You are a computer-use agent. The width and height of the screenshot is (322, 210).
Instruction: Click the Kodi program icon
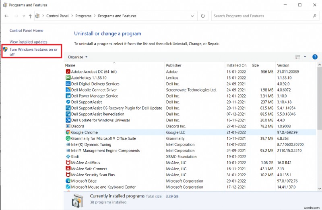[x=68, y=156]
